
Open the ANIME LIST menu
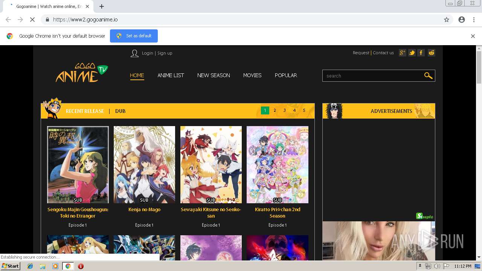171,75
